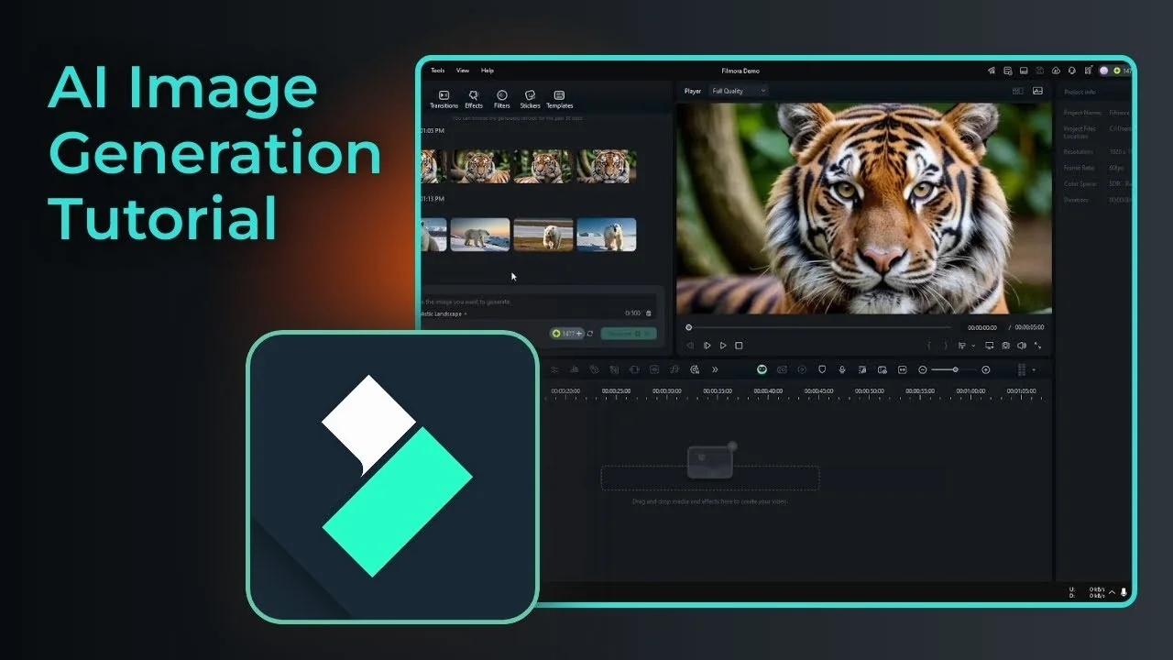Click the Player label
The width and height of the screenshot is (1173, 660).
click(x=693, y=91)
